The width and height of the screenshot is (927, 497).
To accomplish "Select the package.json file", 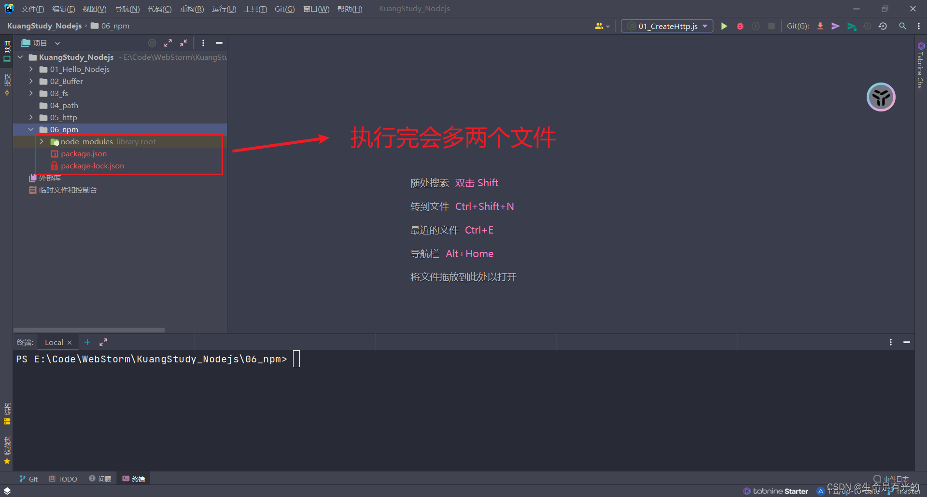I will click(84, 153).
